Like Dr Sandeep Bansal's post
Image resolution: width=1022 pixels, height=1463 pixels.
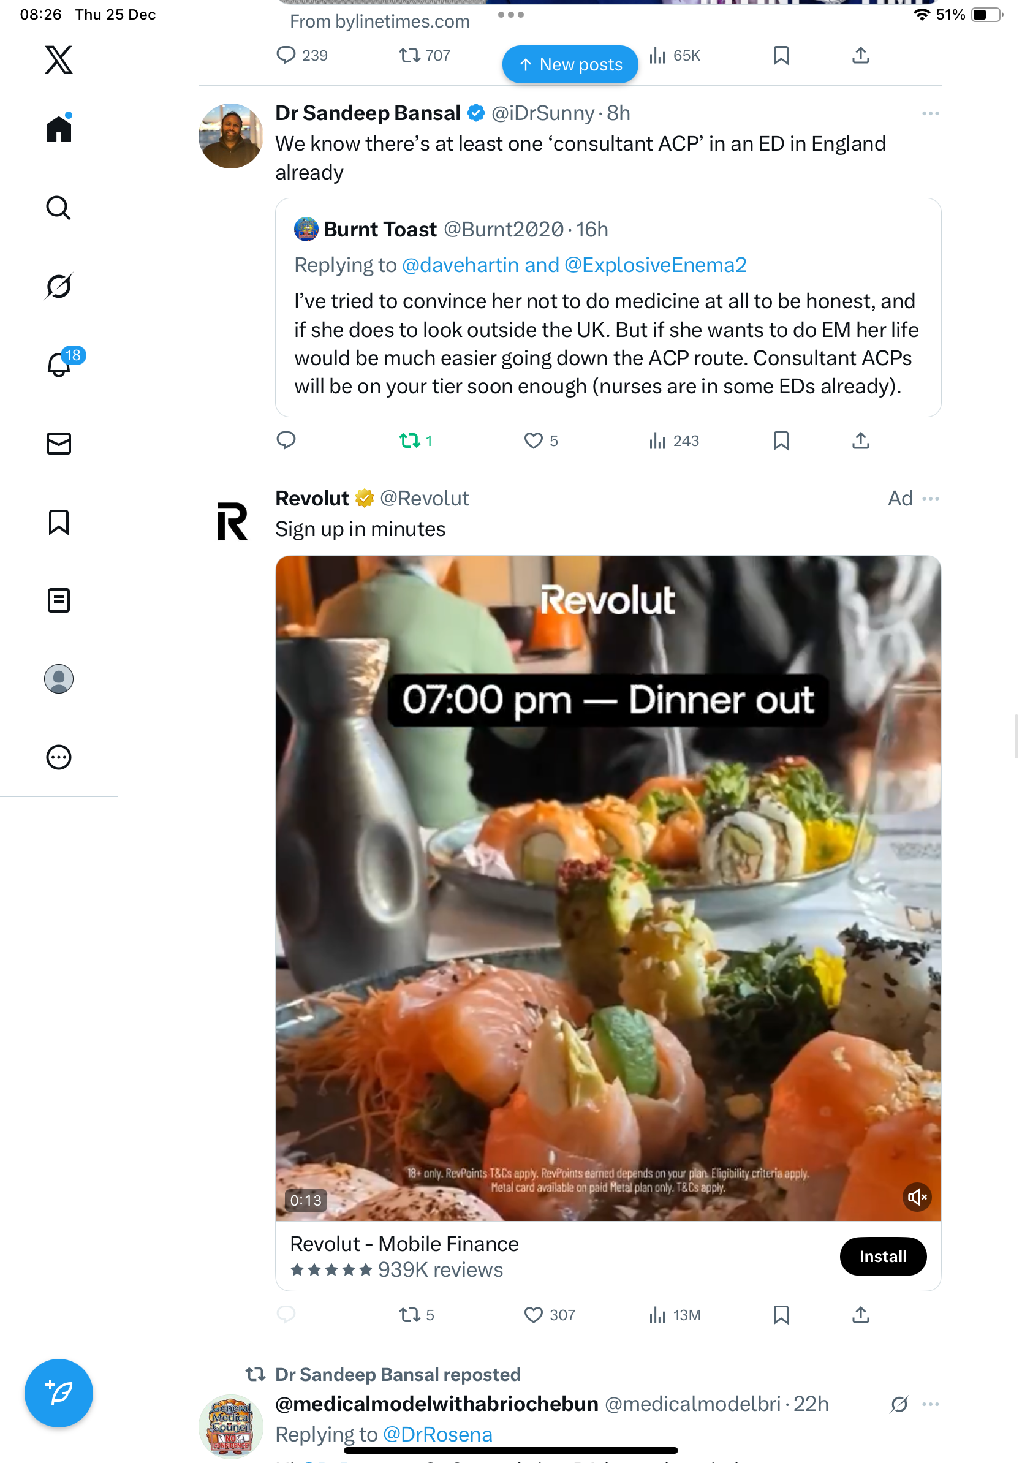pyautogui.click(x=532, y=440)
